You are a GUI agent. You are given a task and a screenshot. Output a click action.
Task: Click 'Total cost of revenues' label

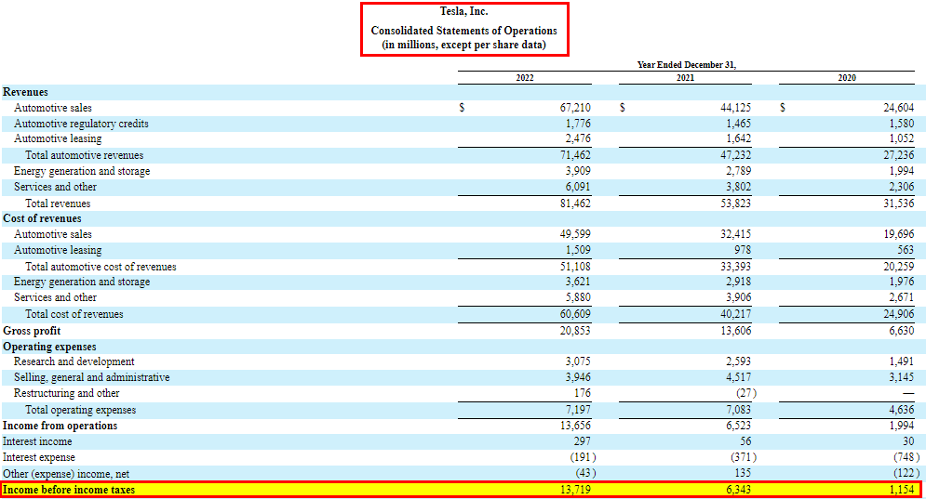pos(74,314)
